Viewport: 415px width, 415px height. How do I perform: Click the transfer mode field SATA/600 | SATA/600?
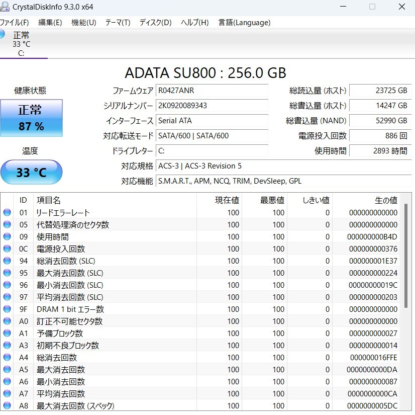(x=212, y=136)
